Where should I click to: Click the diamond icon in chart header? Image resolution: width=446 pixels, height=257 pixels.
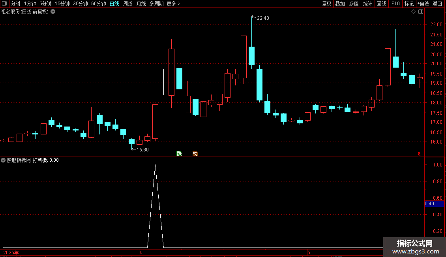[414, 12]
